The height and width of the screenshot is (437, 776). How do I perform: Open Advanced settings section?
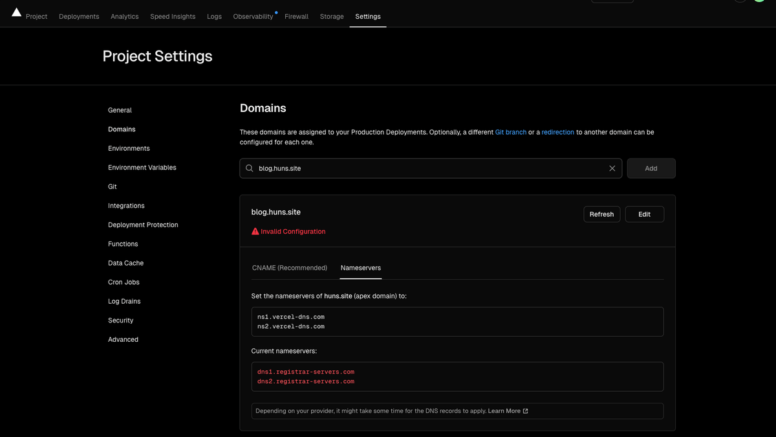[x=123, y=339]
